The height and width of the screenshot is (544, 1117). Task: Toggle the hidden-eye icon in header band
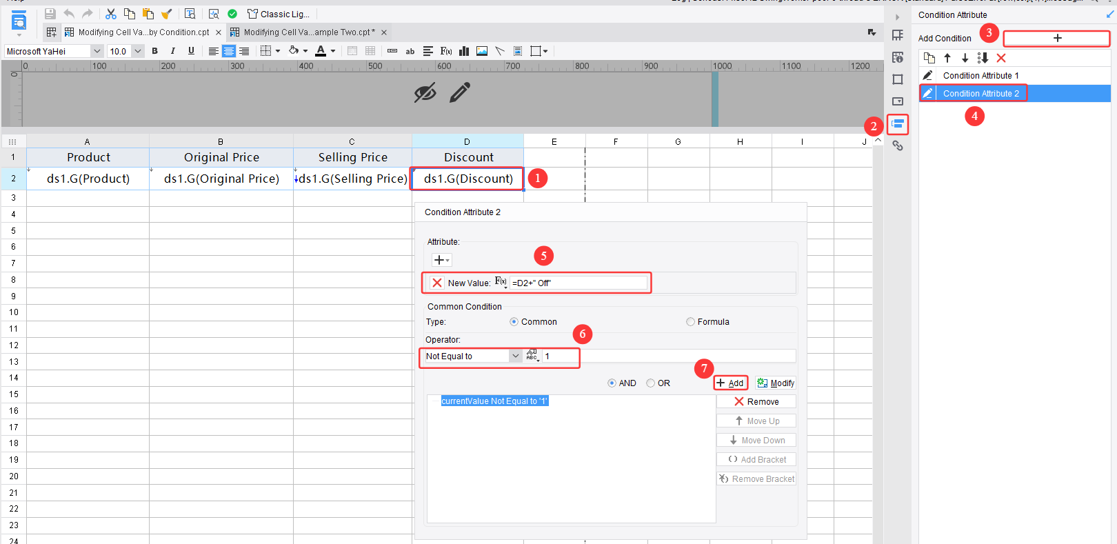click(x=425, y=92)
